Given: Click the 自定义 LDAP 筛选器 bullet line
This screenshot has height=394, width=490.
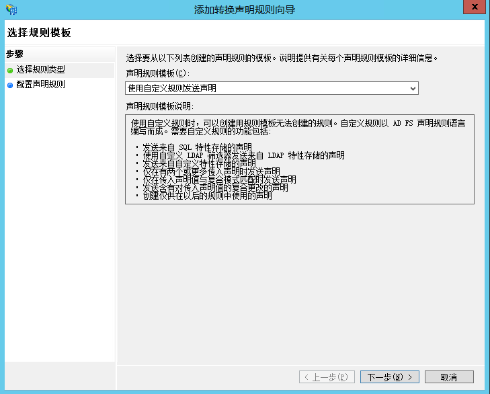Looking at the screenshot, I should click(x=243, y=155).
